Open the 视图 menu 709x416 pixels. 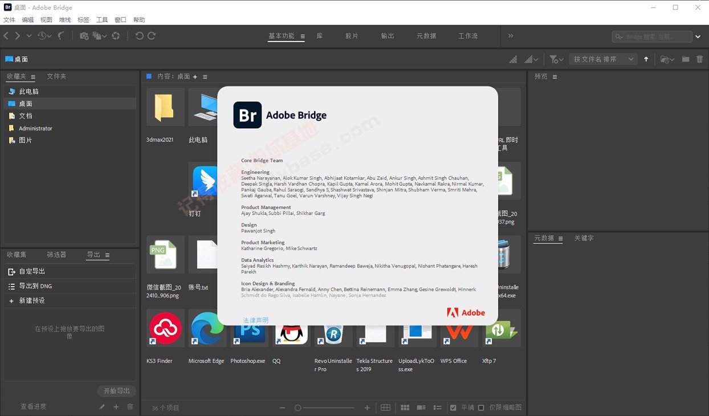[x=46, y=20]
